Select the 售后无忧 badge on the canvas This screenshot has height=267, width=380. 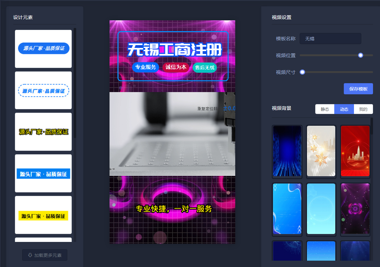(x=205, y=67)
